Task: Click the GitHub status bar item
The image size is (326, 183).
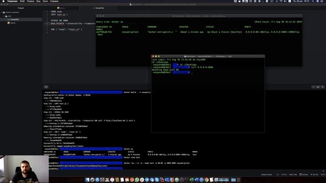Action: 304,175
